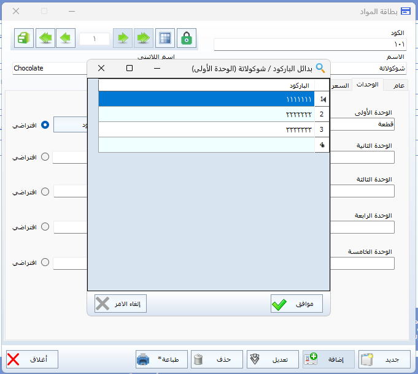Switch to the الوحدات tab
This screenshot has width=418, height=374.
point(367,85)
